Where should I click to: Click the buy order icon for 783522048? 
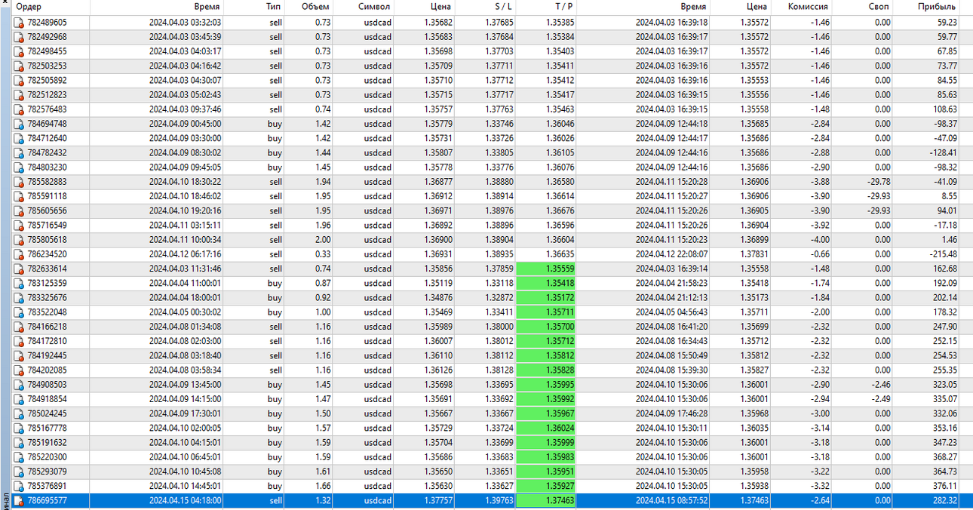click(x=19, y=312)
